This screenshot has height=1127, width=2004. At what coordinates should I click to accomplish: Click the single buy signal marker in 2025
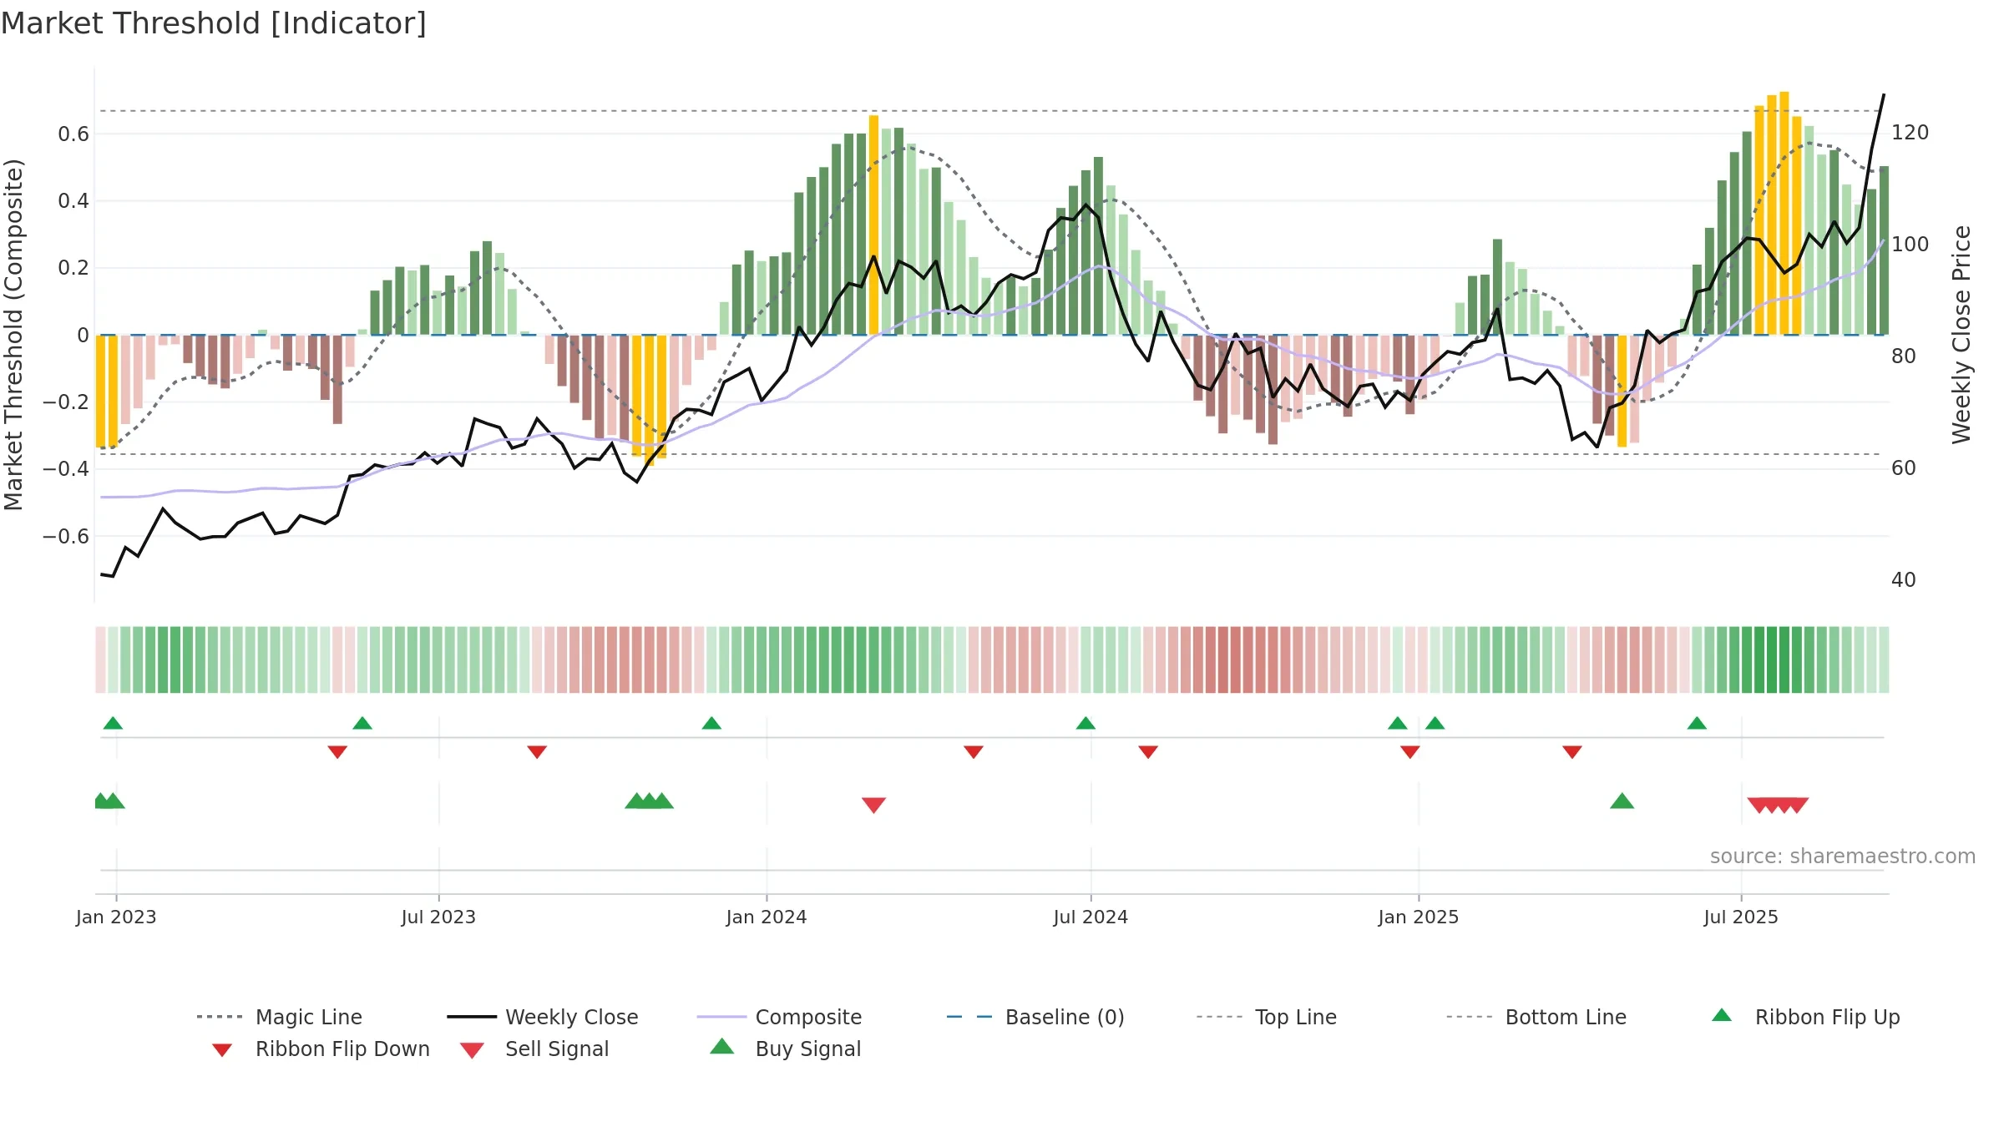(1622, 801)
